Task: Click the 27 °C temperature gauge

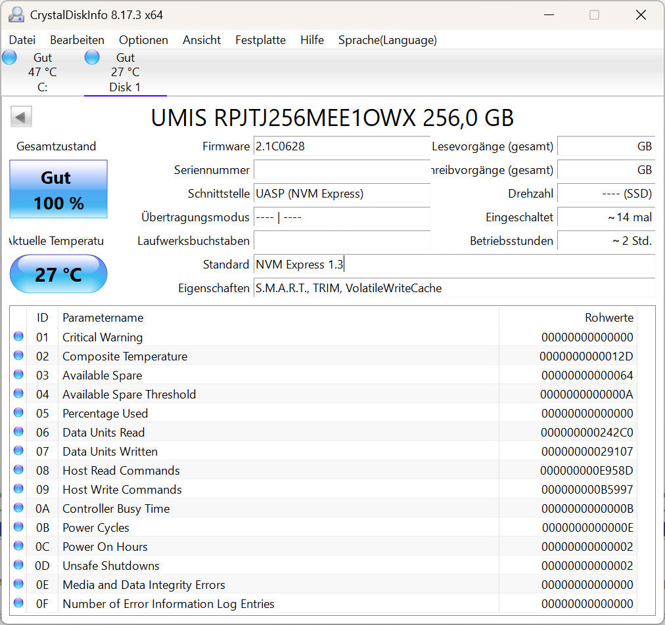Action: 58,274
